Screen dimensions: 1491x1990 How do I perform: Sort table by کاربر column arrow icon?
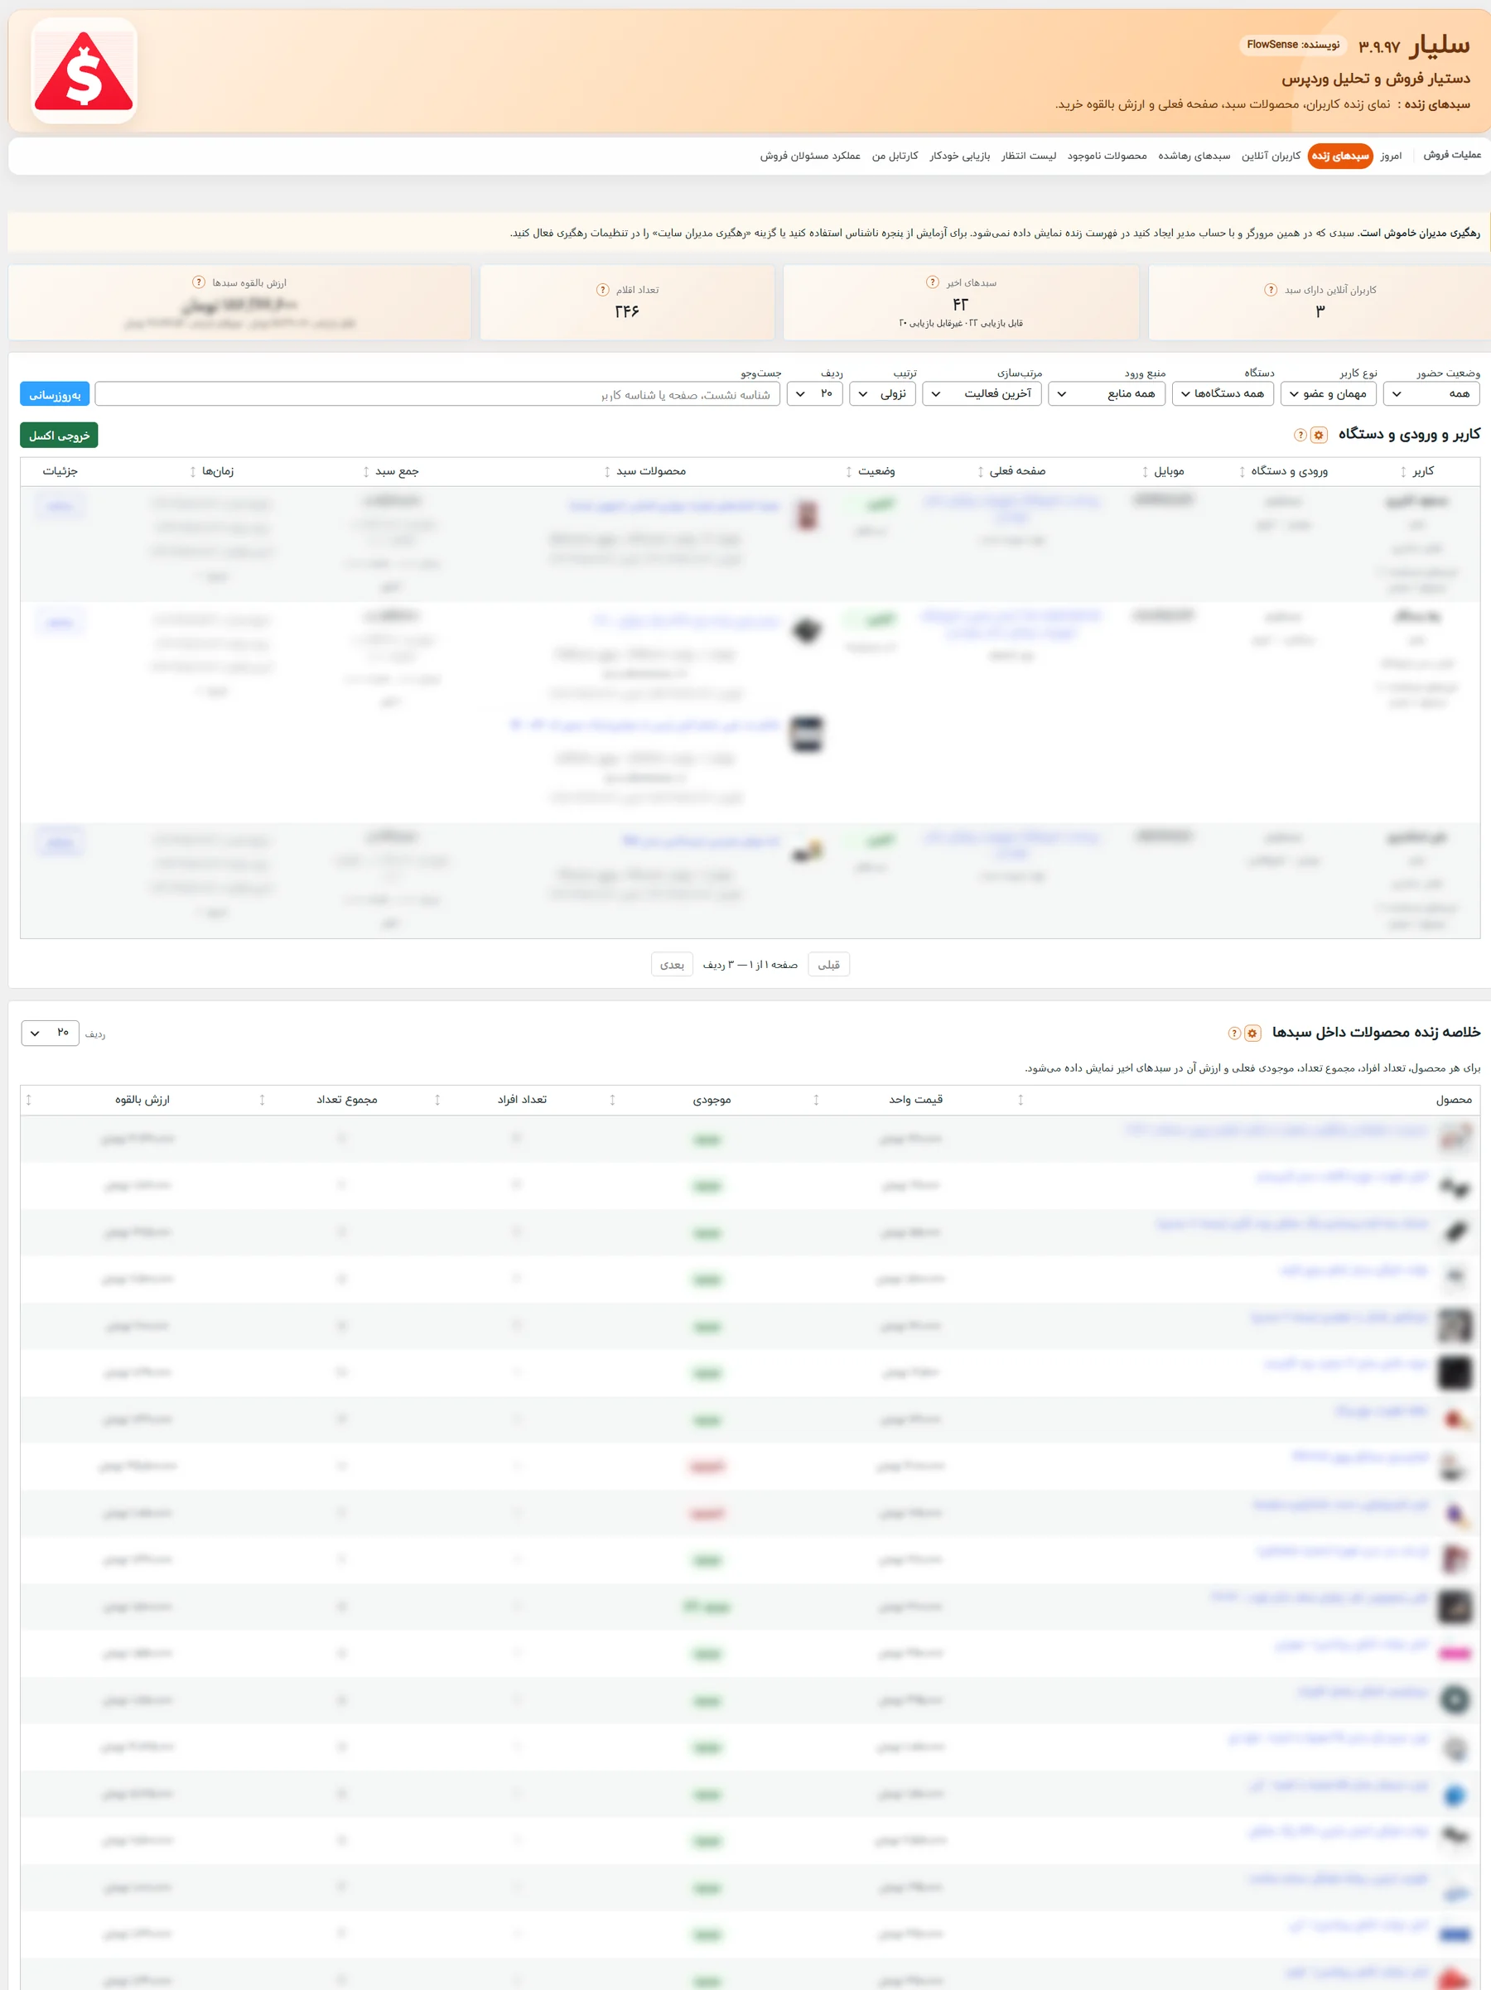click(x=1403, y=471)
